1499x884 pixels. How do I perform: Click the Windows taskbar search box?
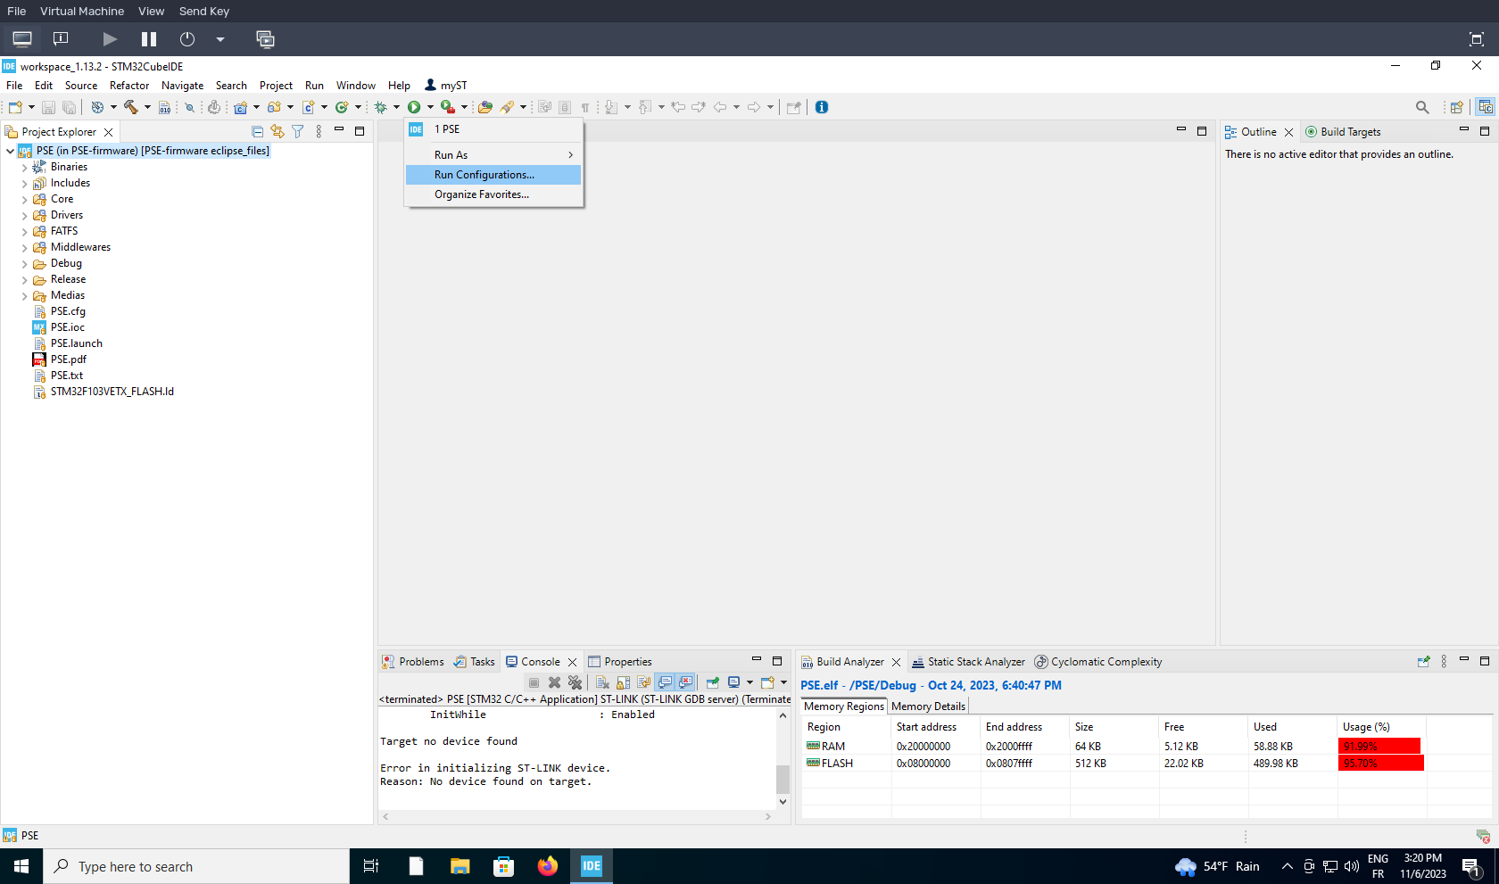[x=196, y=866]
